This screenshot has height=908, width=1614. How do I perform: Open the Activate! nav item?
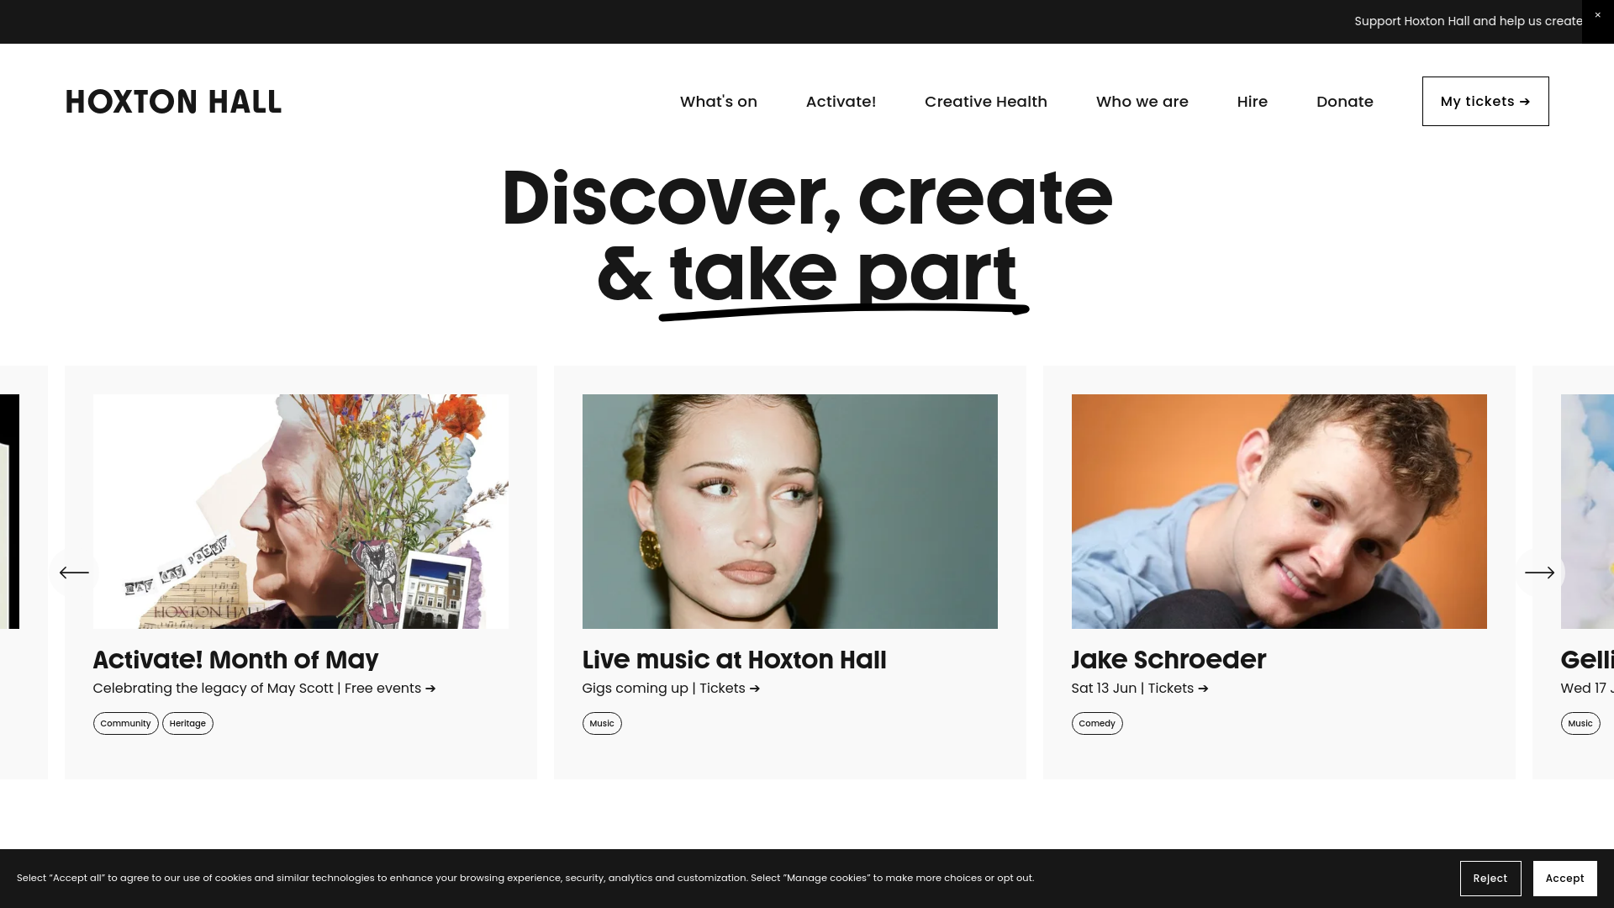click(841, 102)
